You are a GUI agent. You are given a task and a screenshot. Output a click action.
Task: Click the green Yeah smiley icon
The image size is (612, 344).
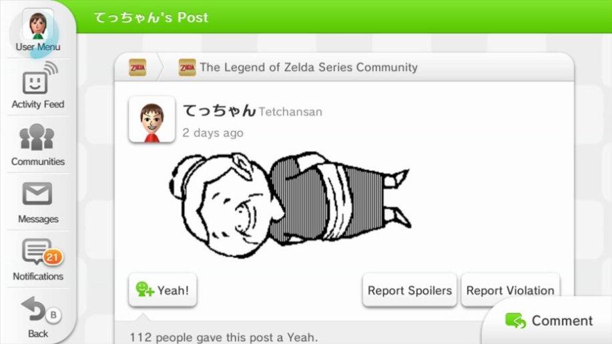pos(144,289)
